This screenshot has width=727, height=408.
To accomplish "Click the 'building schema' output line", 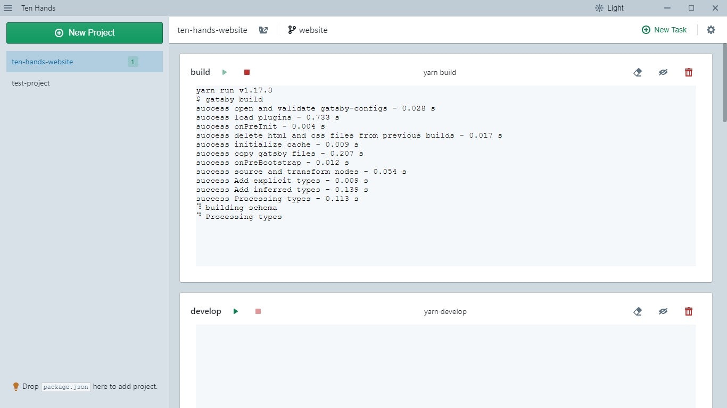I will pyautogui.click(x=241, y=208).
